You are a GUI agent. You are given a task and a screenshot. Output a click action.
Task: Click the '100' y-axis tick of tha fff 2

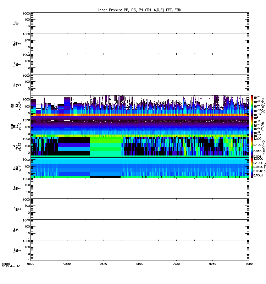point(27,40)
